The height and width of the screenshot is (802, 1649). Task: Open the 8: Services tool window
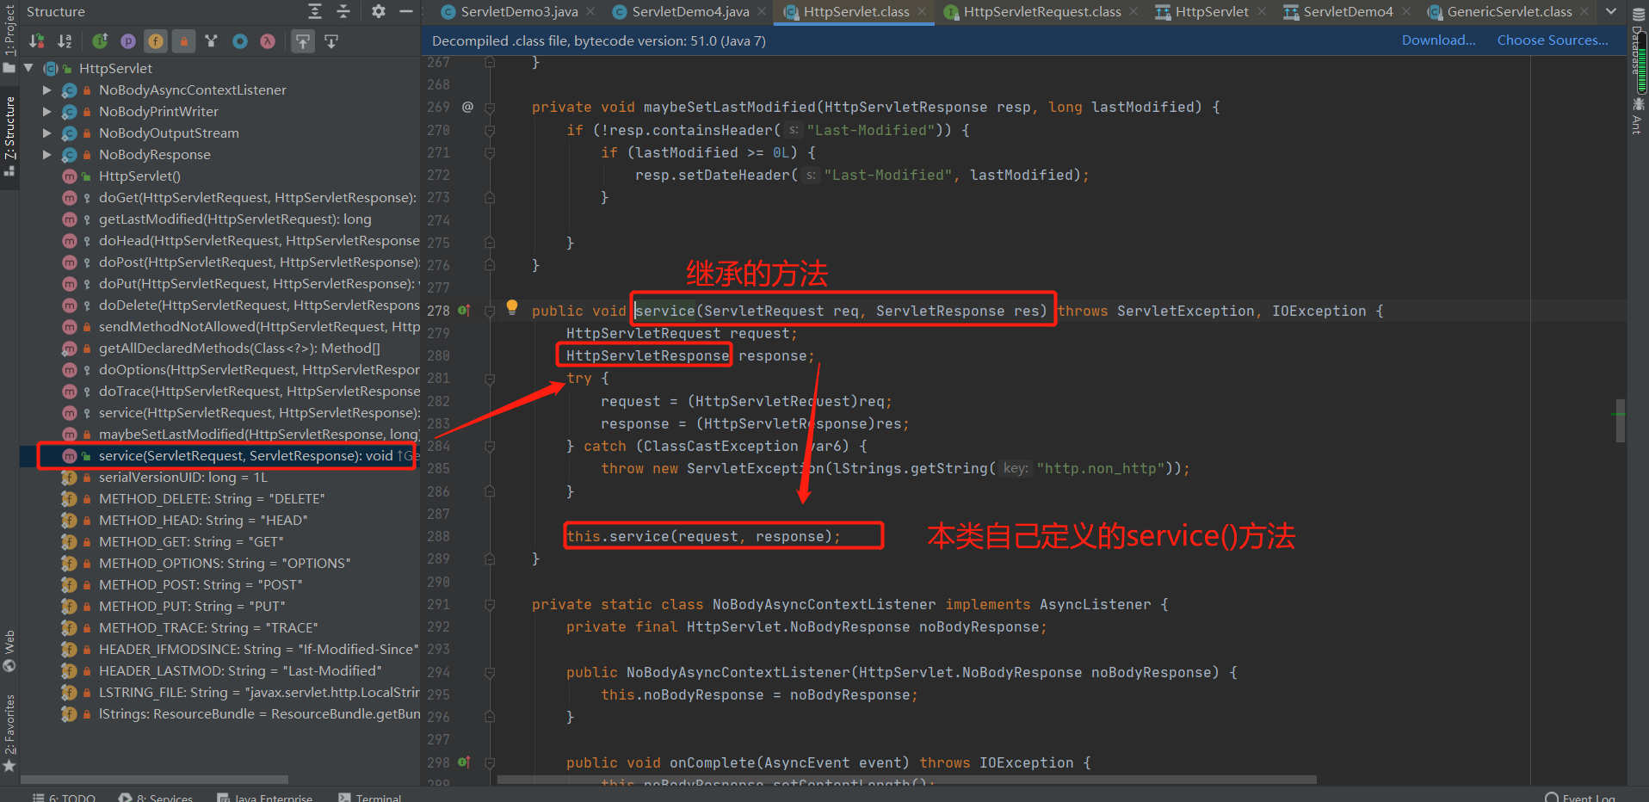(x=156, y=796)
